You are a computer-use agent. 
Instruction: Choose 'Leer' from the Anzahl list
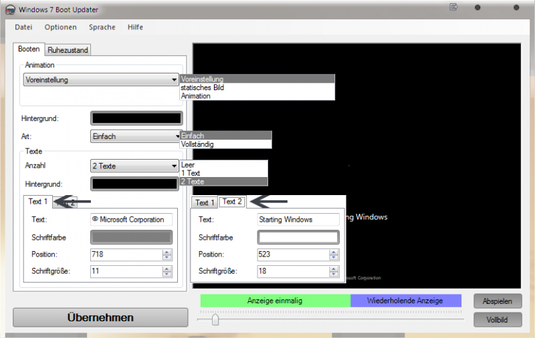[224, 164]
